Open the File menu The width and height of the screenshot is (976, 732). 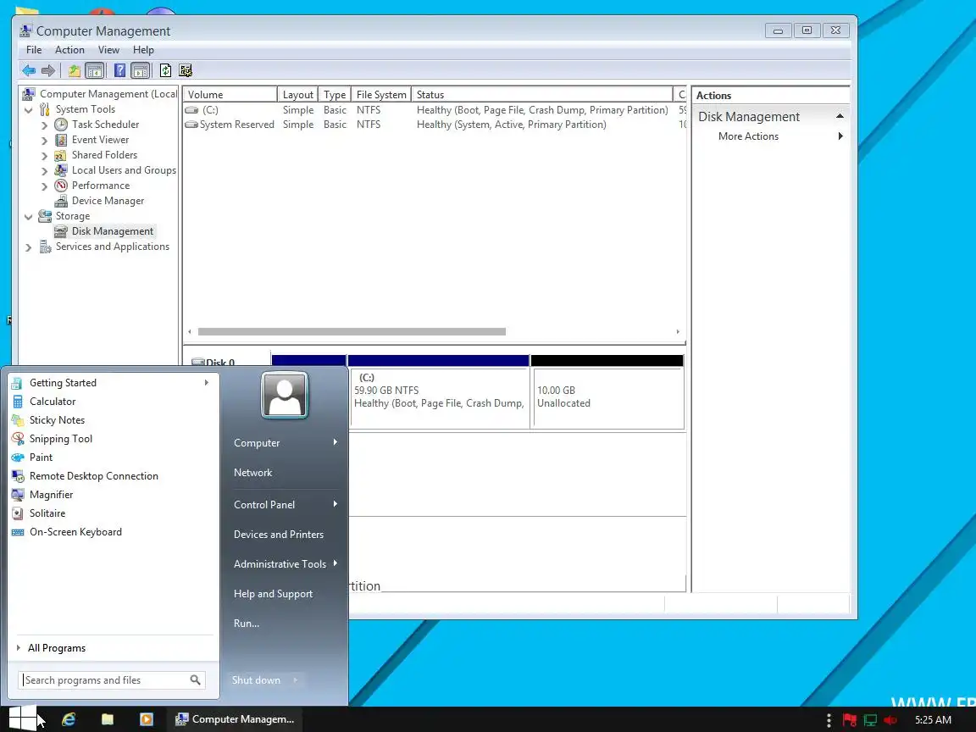click(x=34, y=50)
